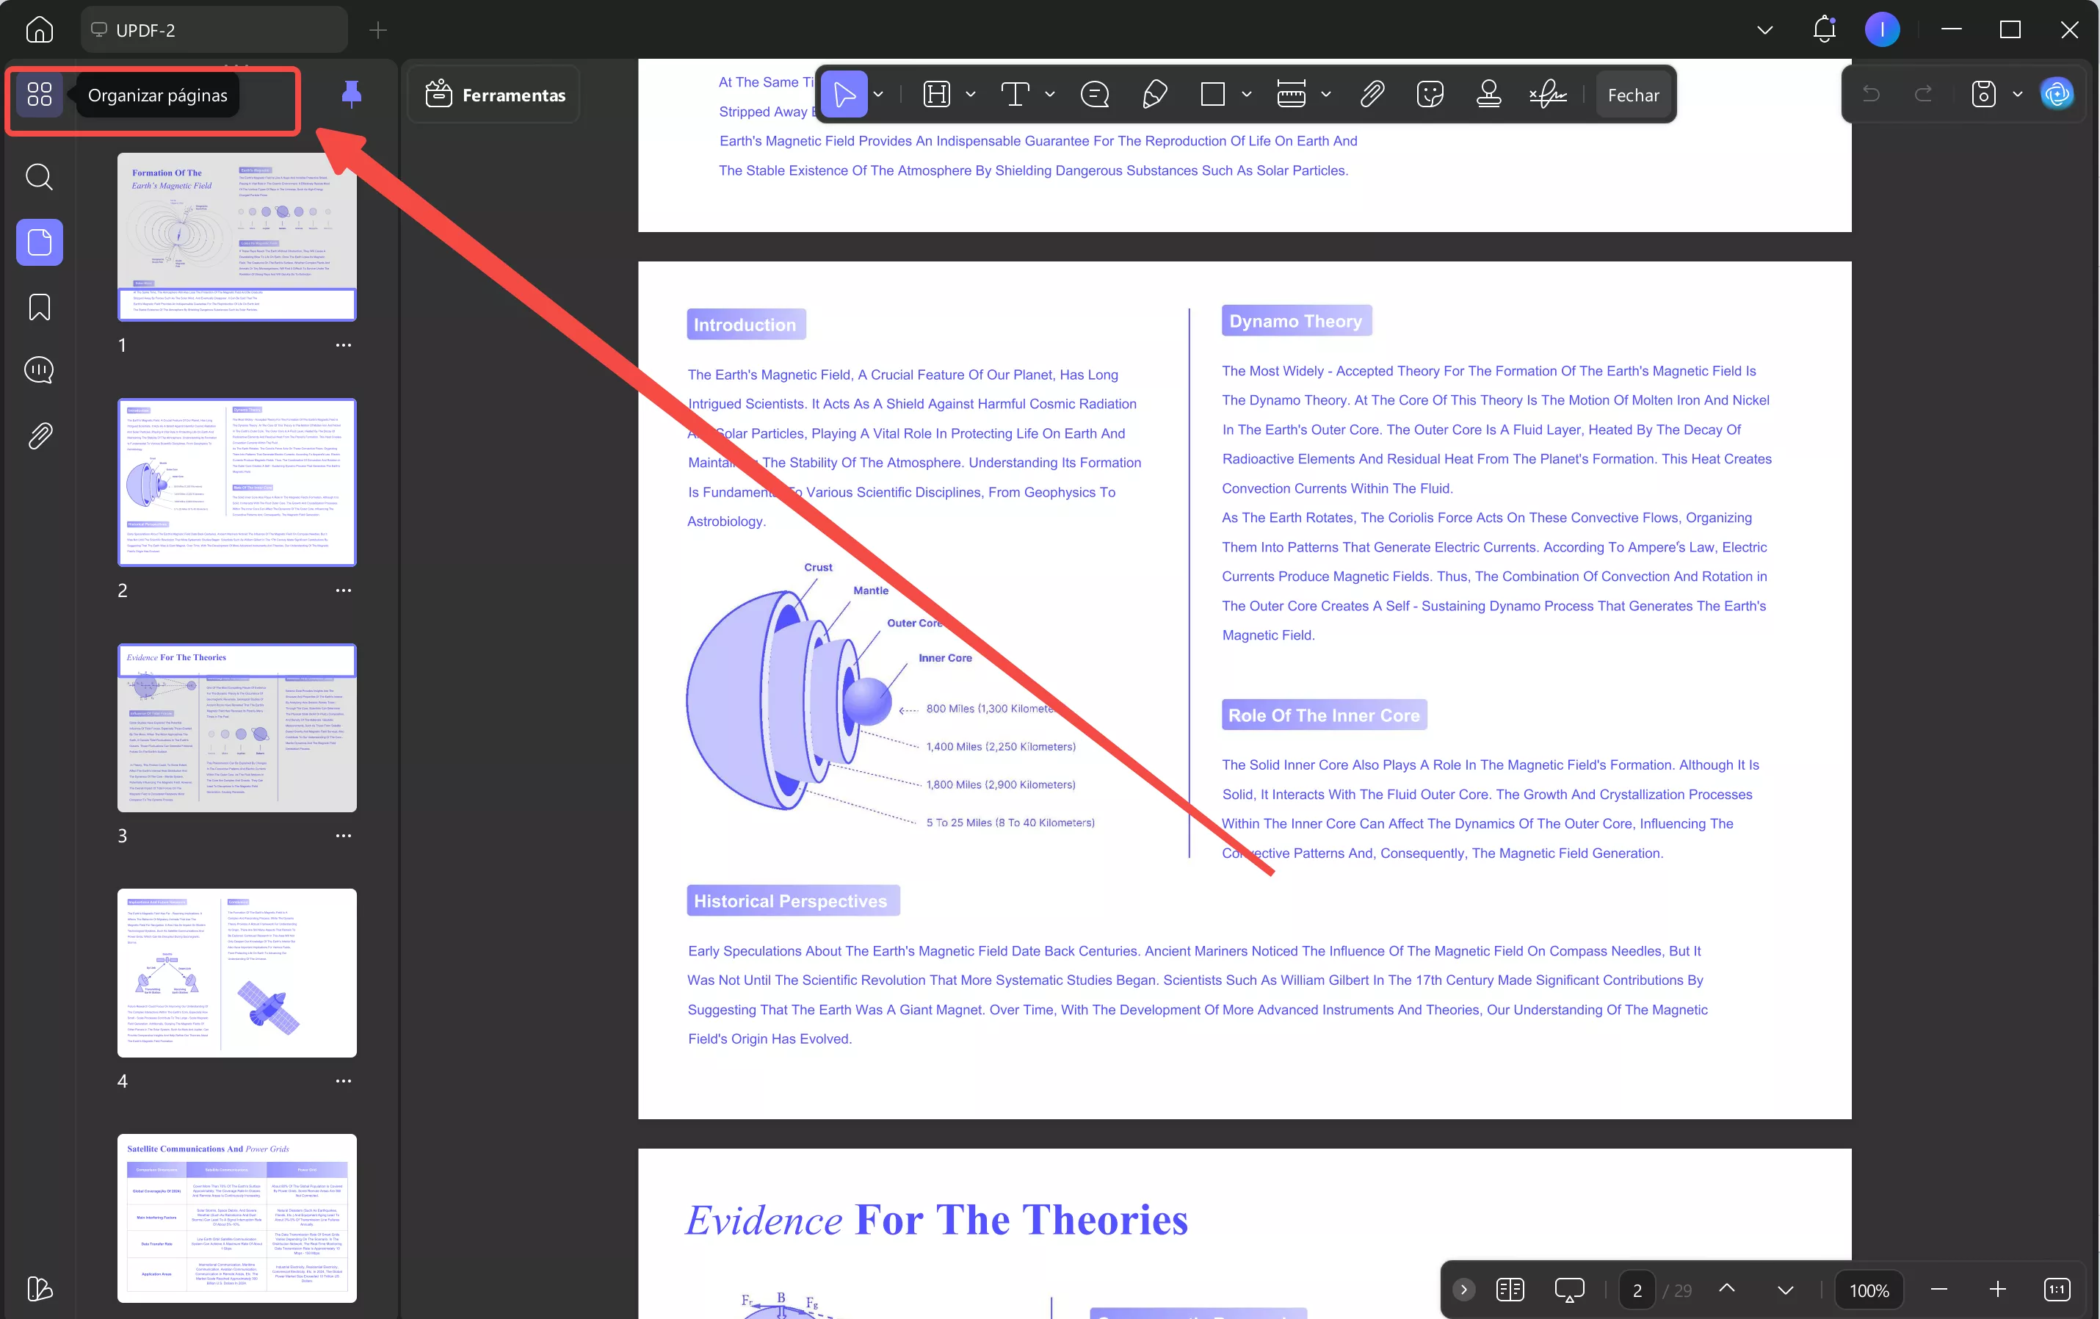Open the sticker tool icon
Screen dimensions: 2100x1319
(x=1430, y=94)
